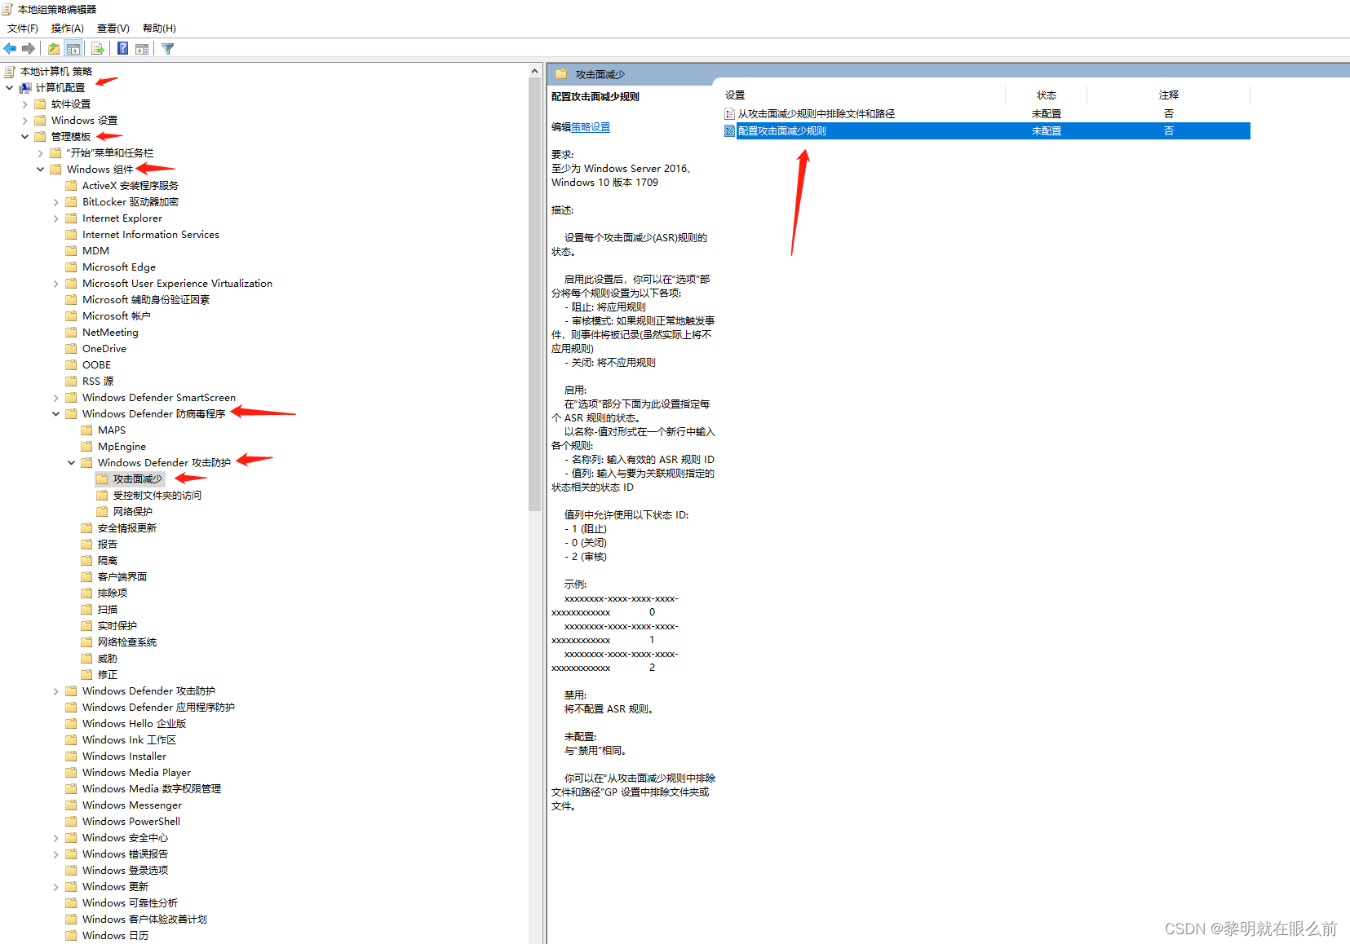Click the folder icon next to Microsoft Edge
This screenshot has width=1350, height=944.
(x=71, y=267)
